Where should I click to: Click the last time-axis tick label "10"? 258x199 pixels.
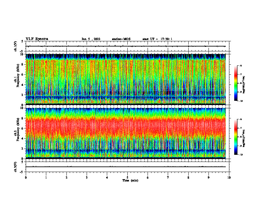[x=229, y=178]
